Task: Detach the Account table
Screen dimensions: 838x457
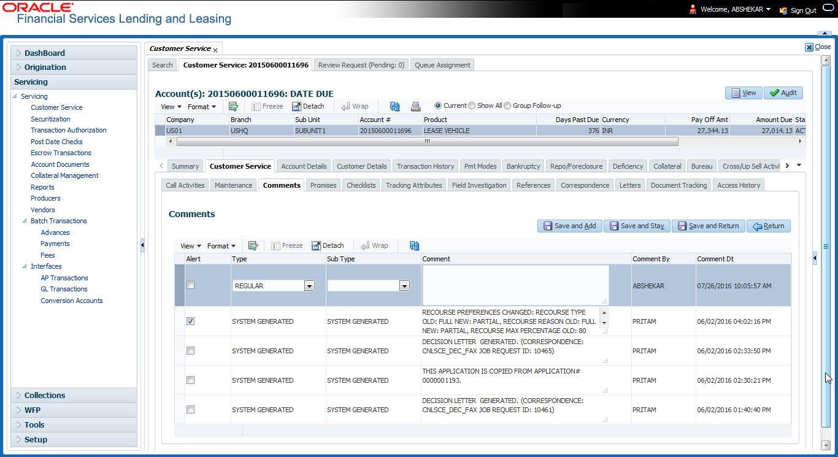Action: click(308, 106)
